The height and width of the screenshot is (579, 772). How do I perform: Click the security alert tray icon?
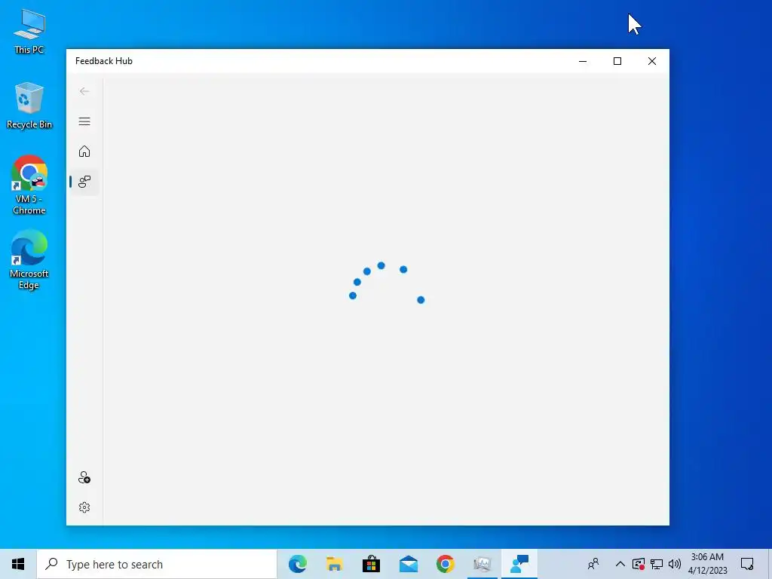click(638, 564)
